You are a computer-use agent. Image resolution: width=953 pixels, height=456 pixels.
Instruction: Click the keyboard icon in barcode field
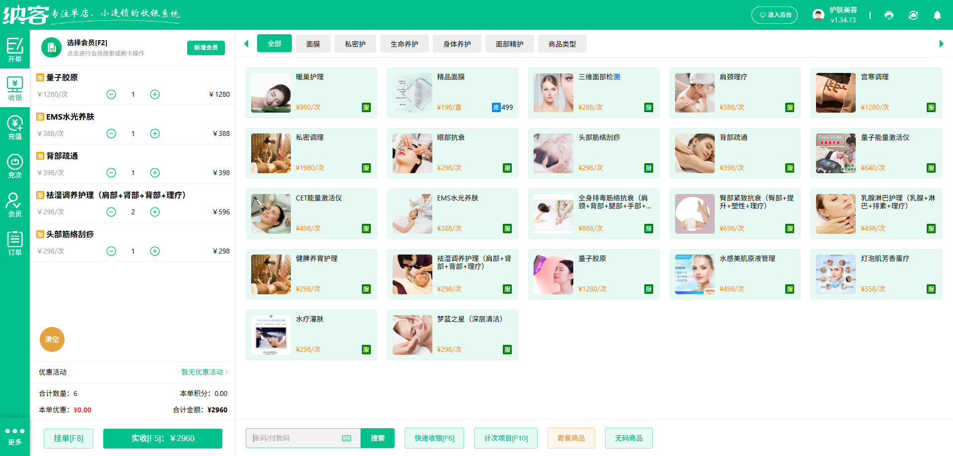(x=346, y=438)
